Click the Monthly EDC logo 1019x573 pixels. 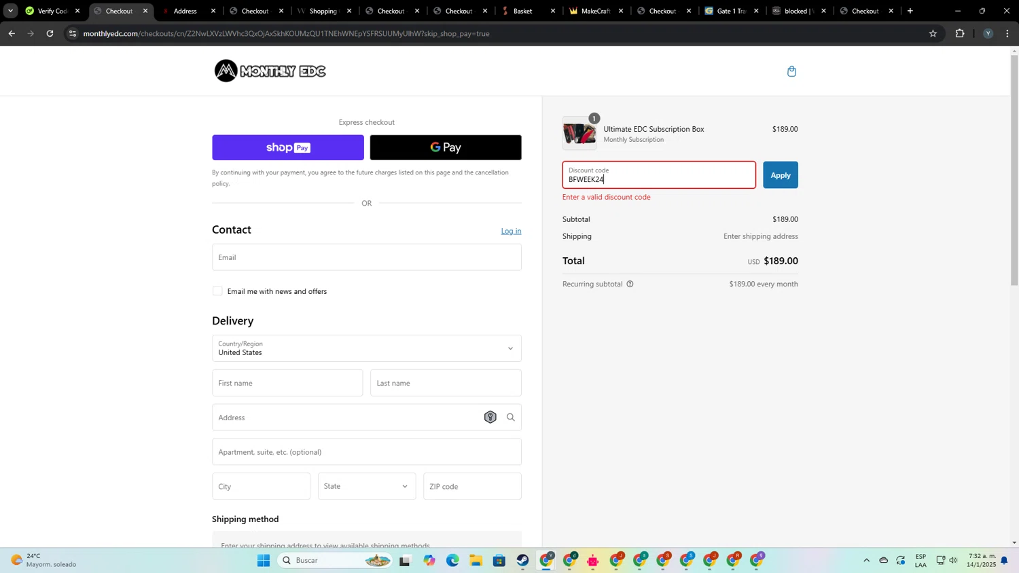click(x=270, y=71)
